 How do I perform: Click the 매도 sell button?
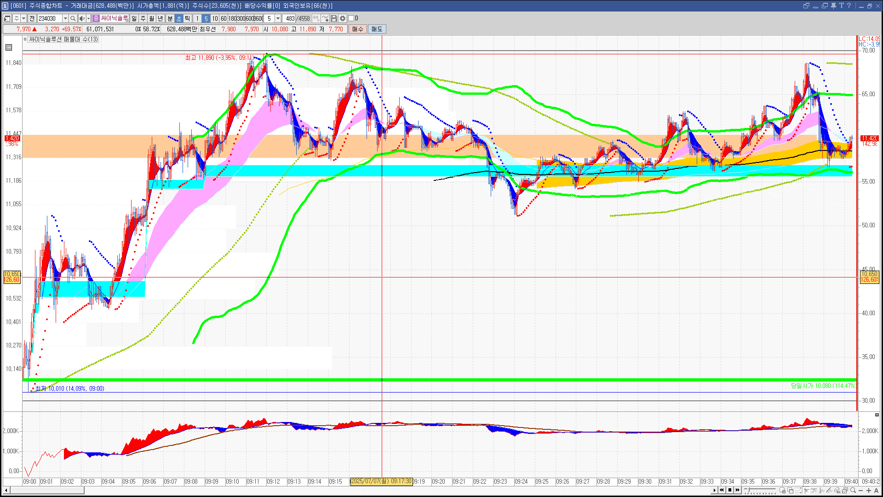click(377, 29)
